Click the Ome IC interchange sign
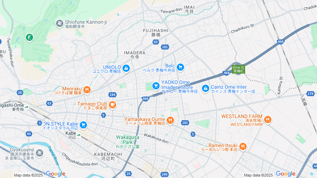 238,69
